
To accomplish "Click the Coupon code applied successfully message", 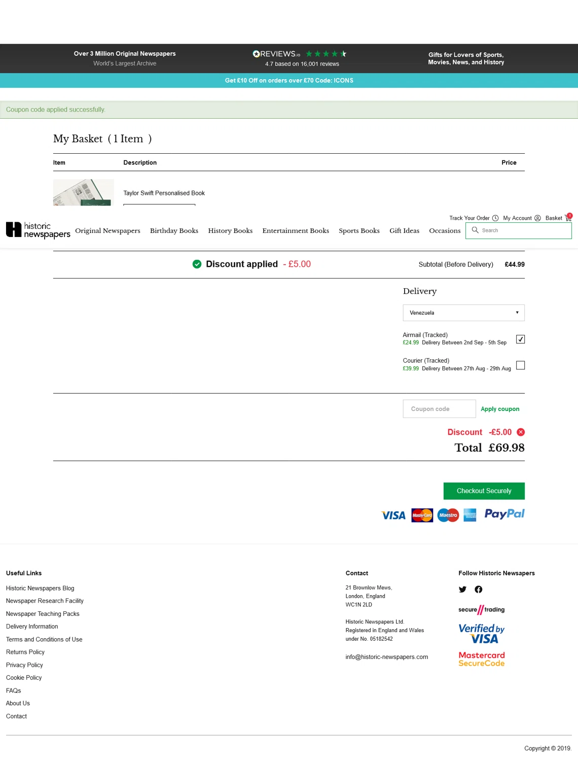I will (x=56, y=110).
